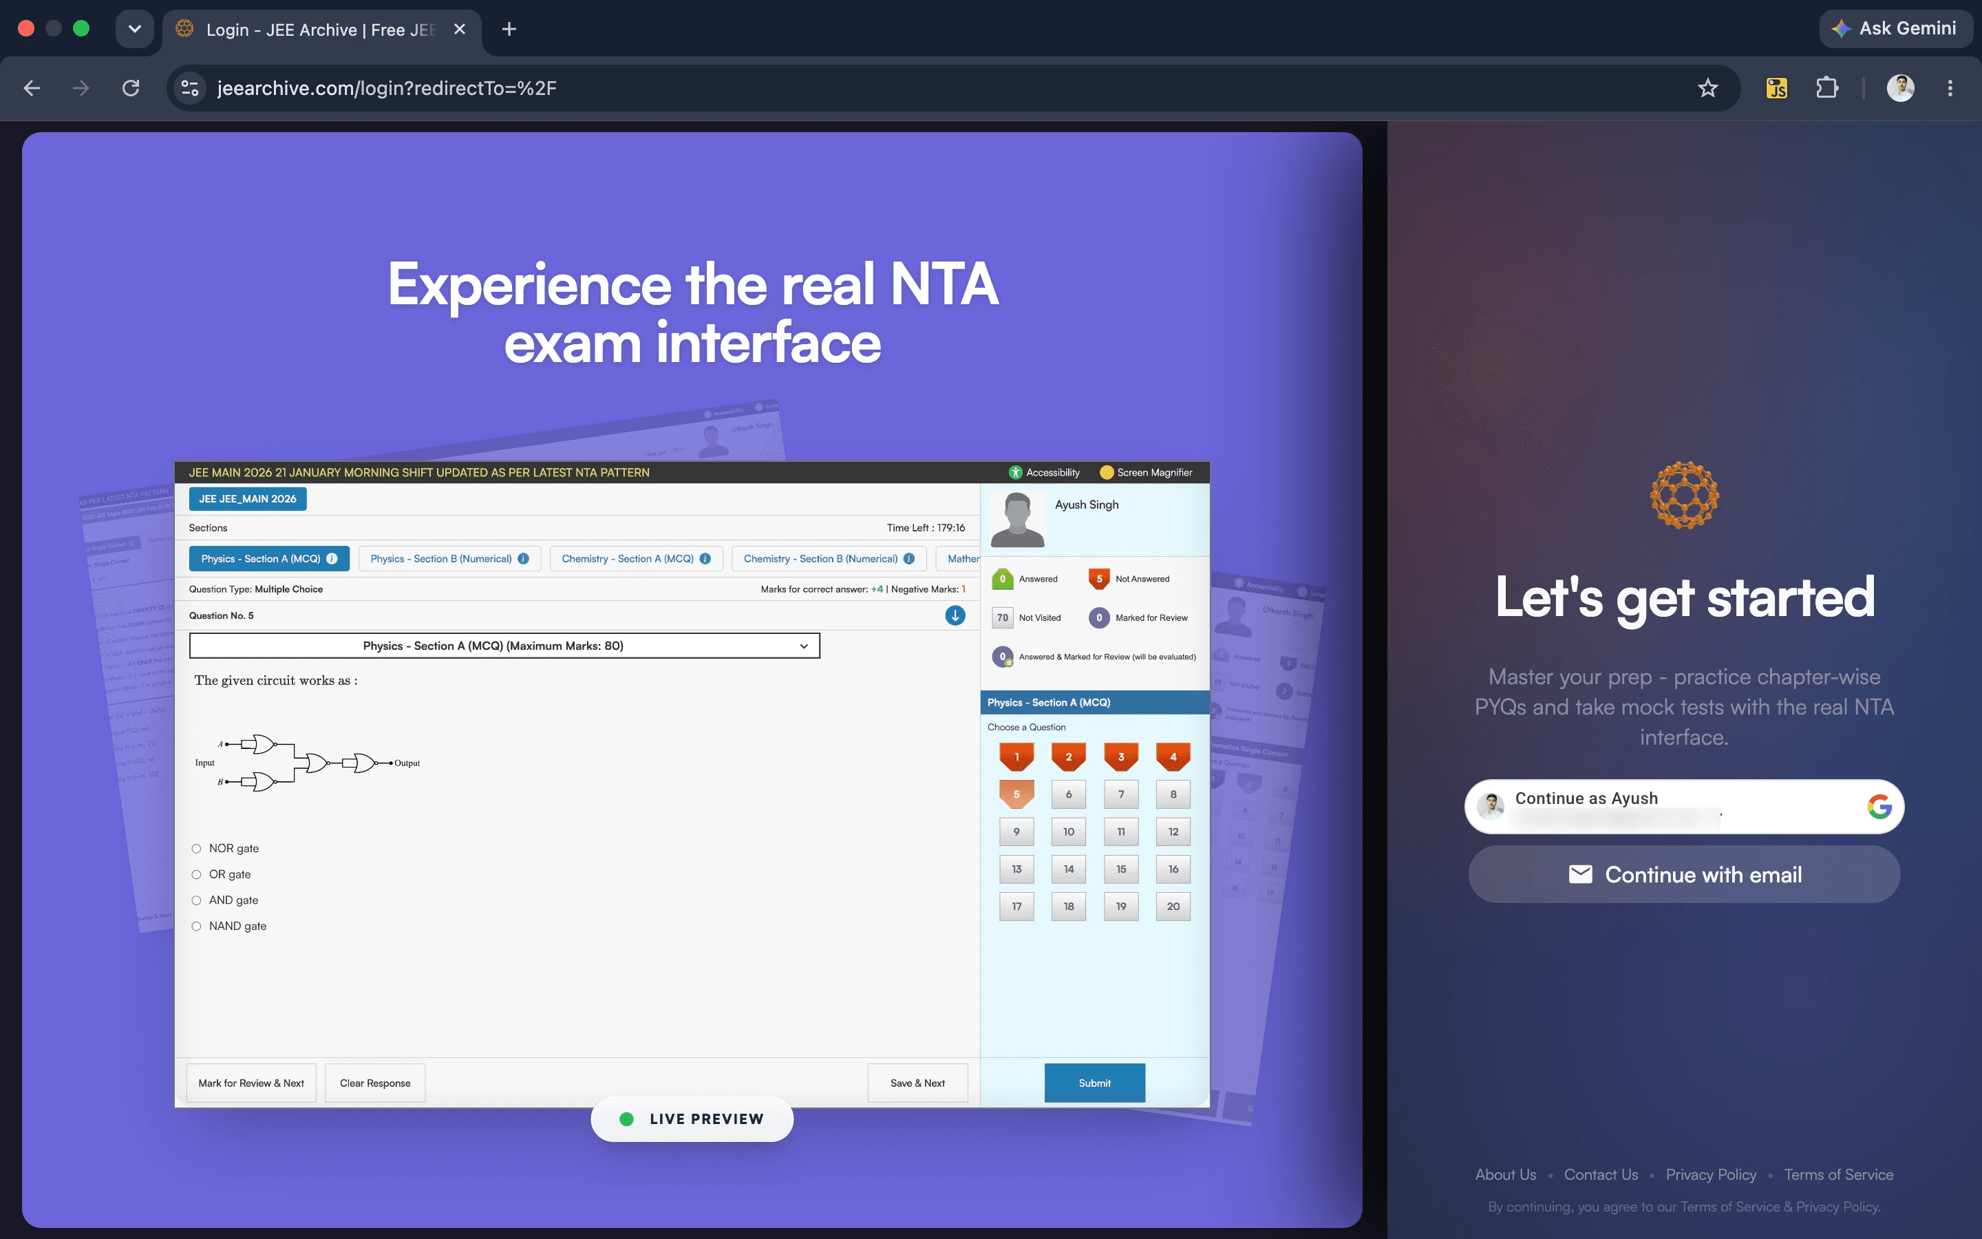Click the blue Submit button
Viewport: 1982px width, 1239px height.
tap(1094, 1083)
